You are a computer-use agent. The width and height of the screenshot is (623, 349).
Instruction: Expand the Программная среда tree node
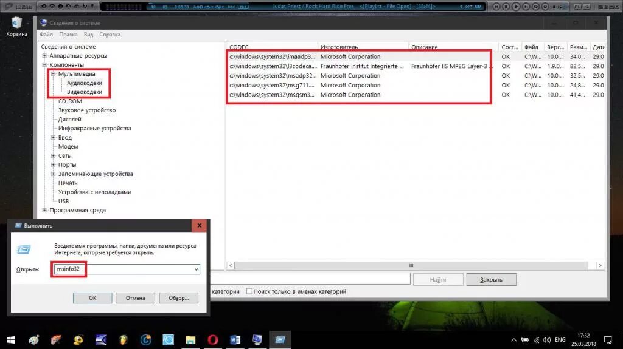point(44,210)
